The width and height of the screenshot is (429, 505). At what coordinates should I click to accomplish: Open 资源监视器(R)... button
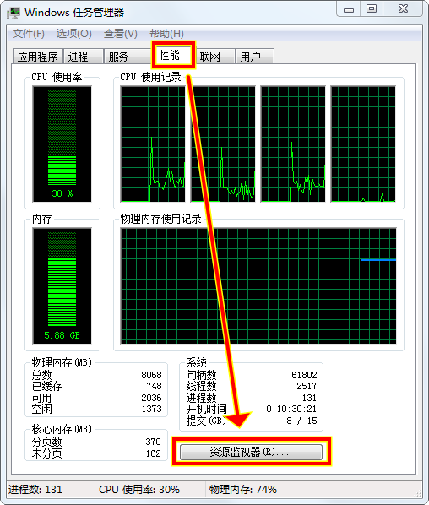click(251, 452)
